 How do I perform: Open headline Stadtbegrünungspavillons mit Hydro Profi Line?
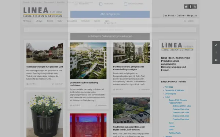pos(129,128)
